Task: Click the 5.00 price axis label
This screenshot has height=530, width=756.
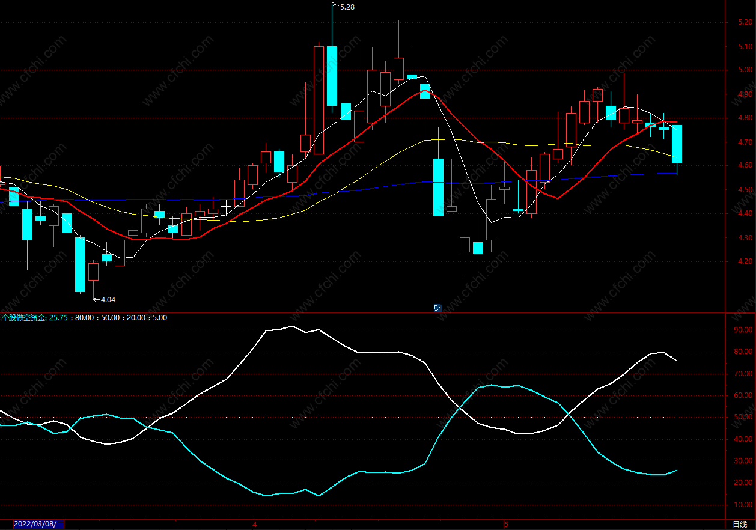Action: 745,70
